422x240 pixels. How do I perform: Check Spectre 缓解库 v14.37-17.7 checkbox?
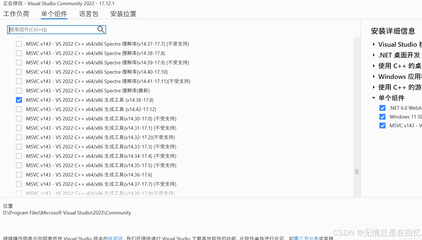[x=19, y=44]
